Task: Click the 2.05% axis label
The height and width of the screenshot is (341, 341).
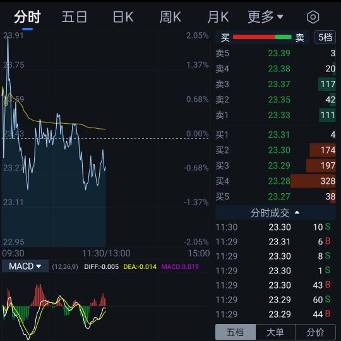Action: 197,35
